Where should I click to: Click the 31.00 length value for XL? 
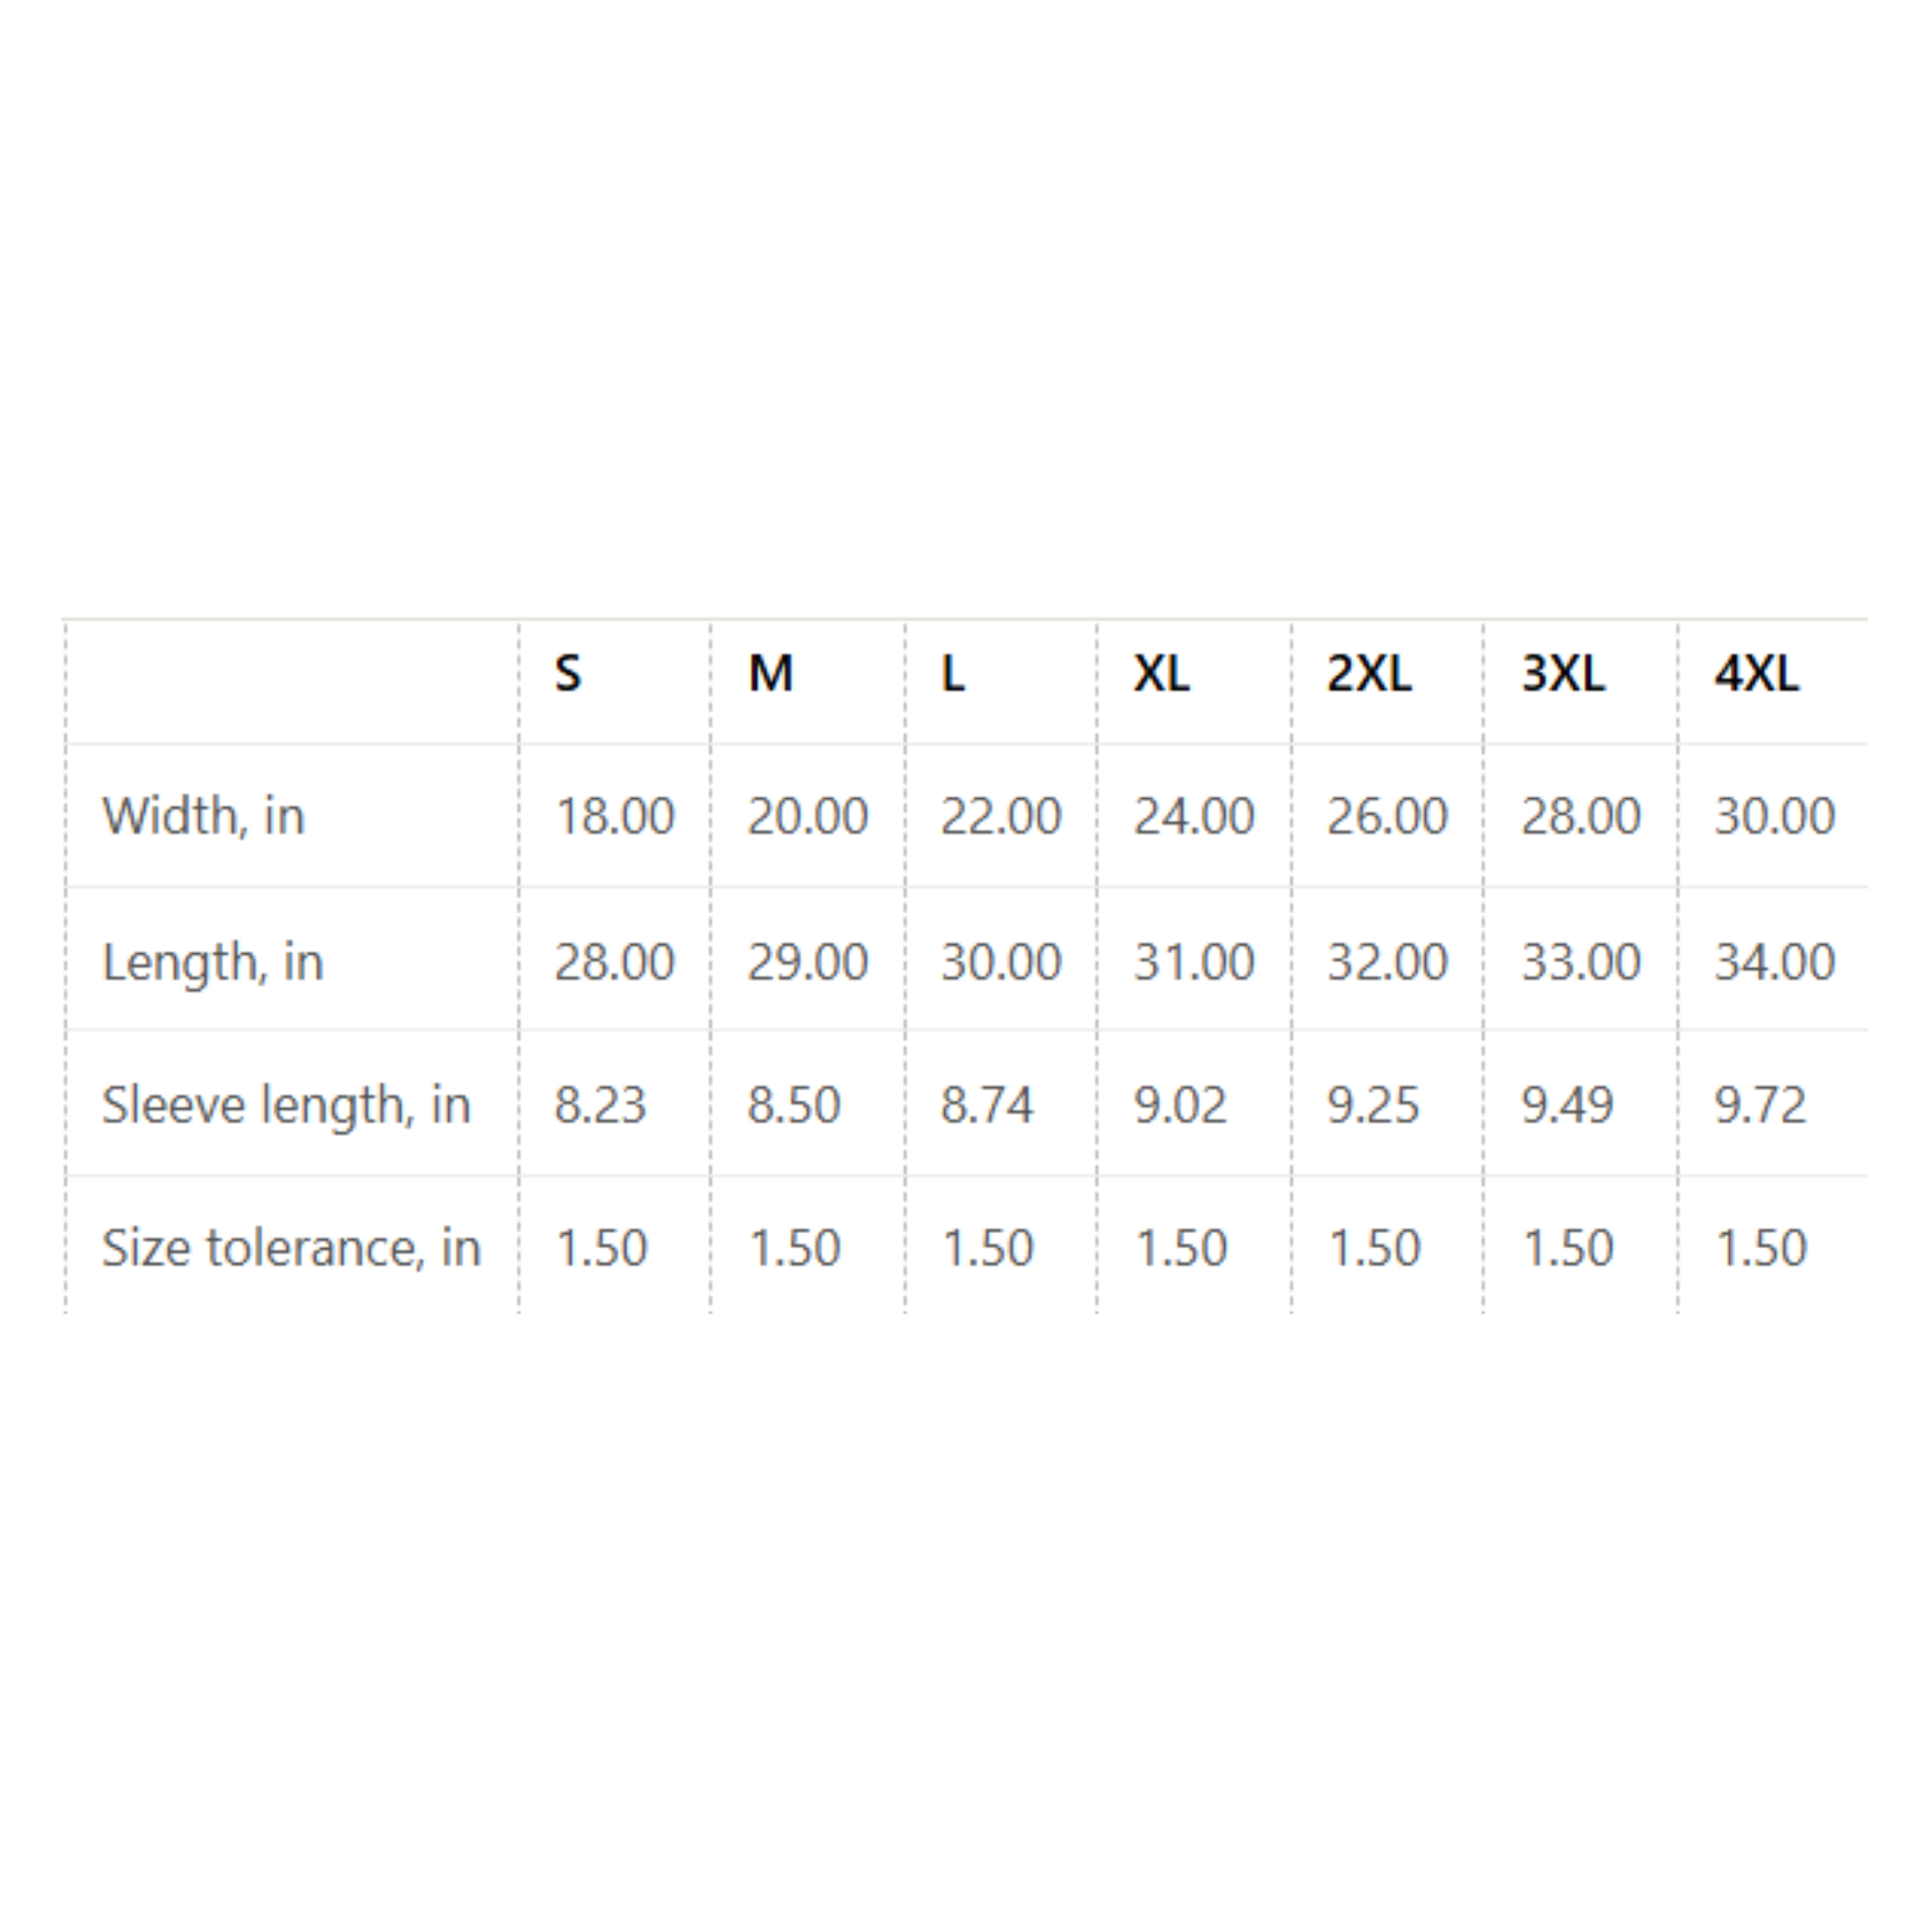coord(1193,962)
